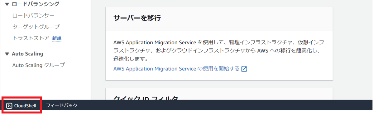Click the ロードバランシング section heading text

(36, 4)
